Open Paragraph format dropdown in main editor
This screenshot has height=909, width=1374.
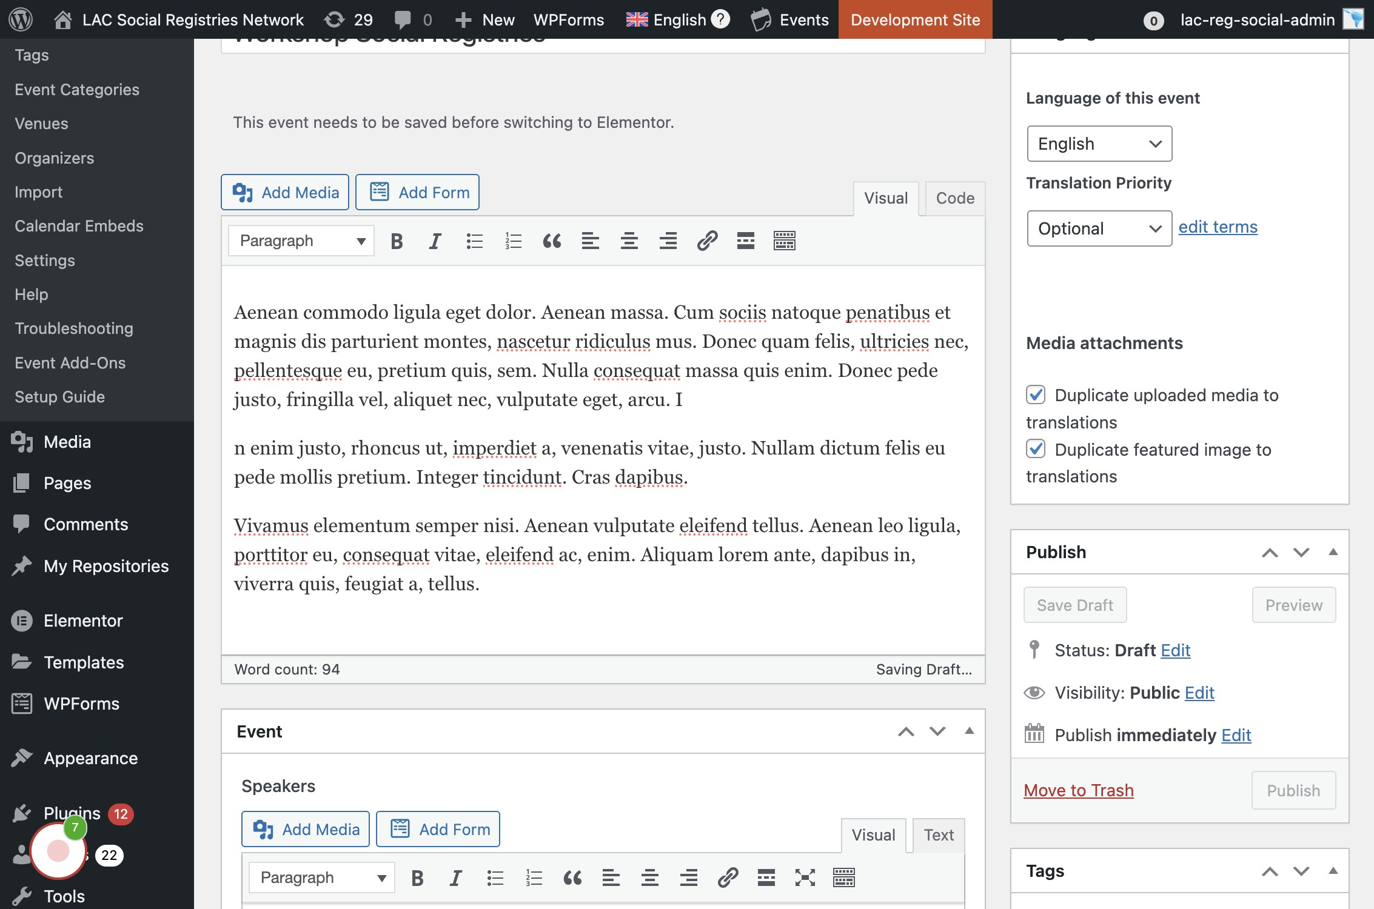(x=301, y=241)
